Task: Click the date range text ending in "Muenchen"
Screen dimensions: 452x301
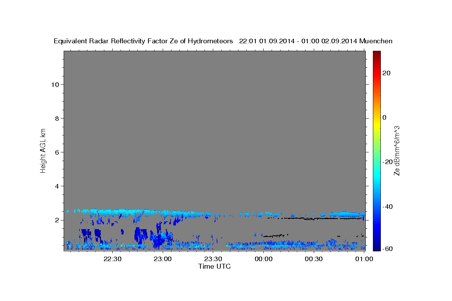Action: [x=316, y=41]
